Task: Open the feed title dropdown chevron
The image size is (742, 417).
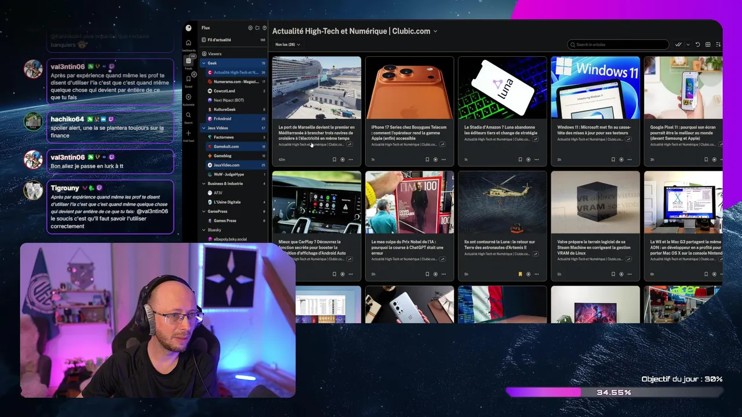Action: point(435,31)
